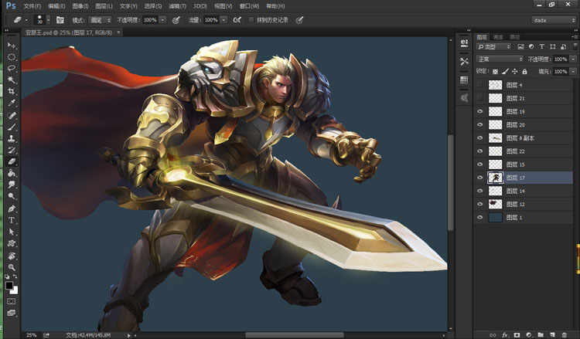Filter layers by shape layer icon

click(553, 46)
